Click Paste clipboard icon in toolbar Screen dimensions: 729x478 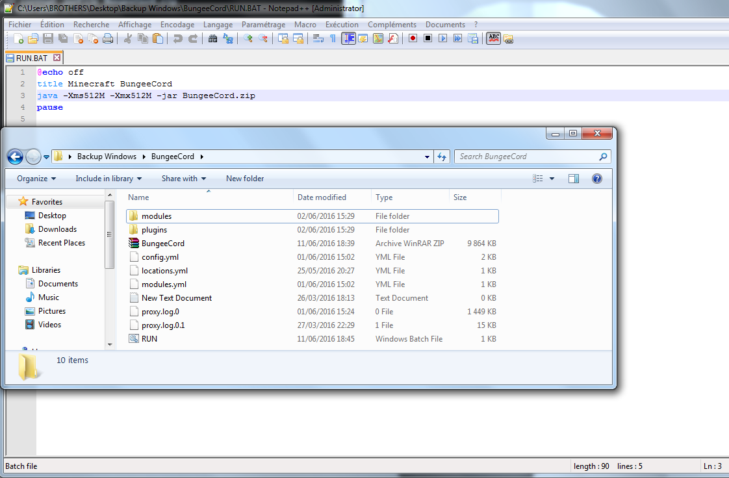[158, 38]
